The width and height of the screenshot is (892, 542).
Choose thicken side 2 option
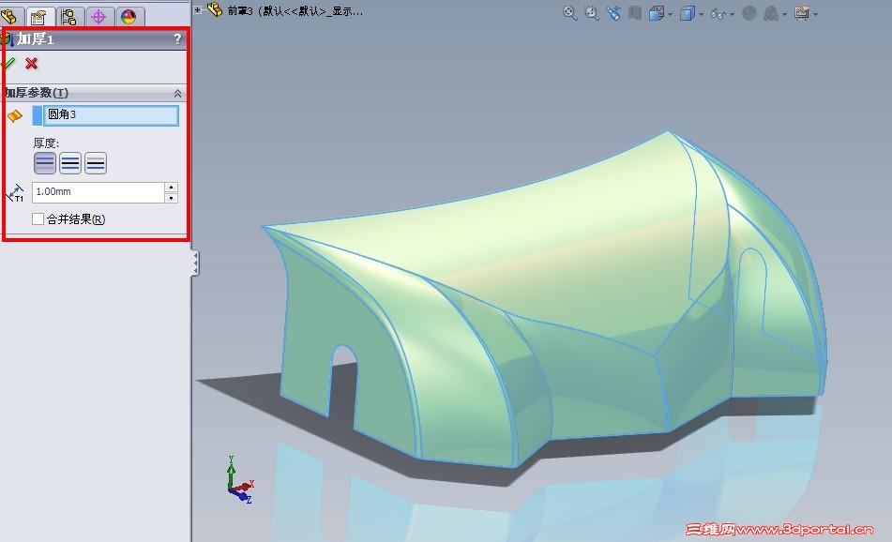pos(96,163)
